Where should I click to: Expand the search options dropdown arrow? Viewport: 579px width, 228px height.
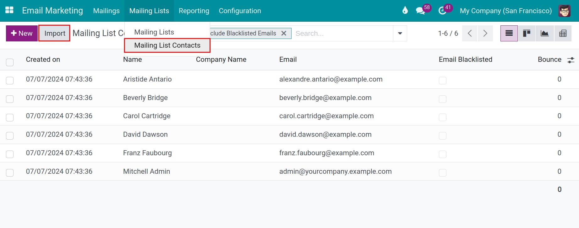[x=400, y=33]
